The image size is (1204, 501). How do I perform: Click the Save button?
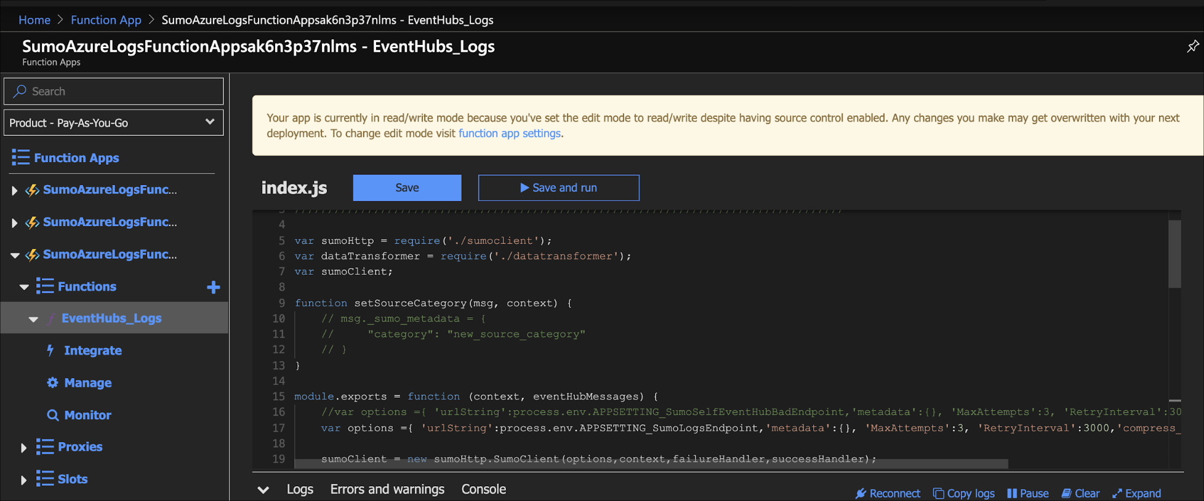[x=407, y=187]
